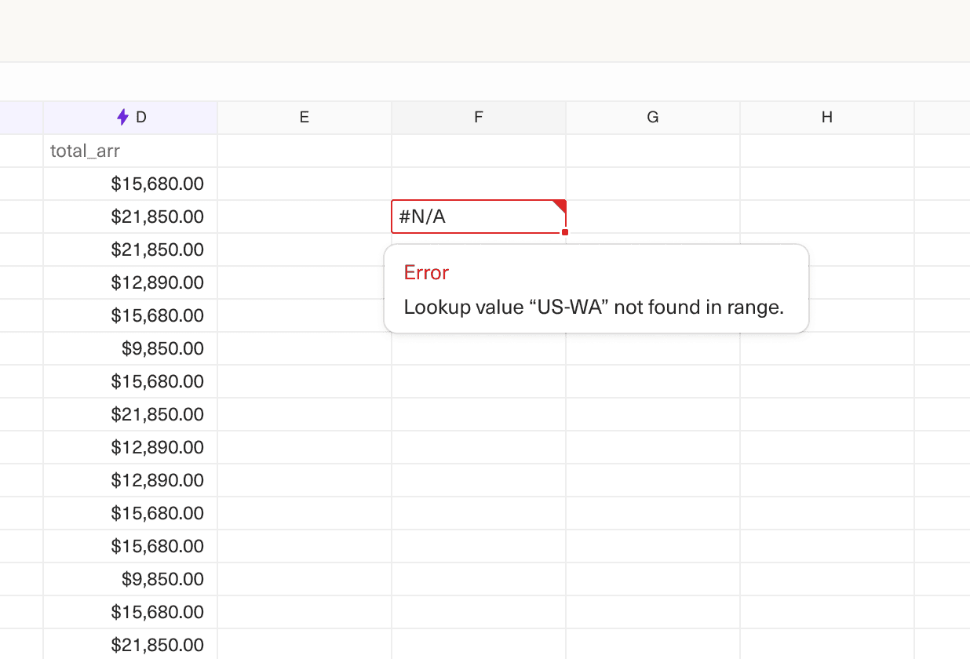
Task: Click the empty cell right of total_arr
Action: click(x=304, y=151)
